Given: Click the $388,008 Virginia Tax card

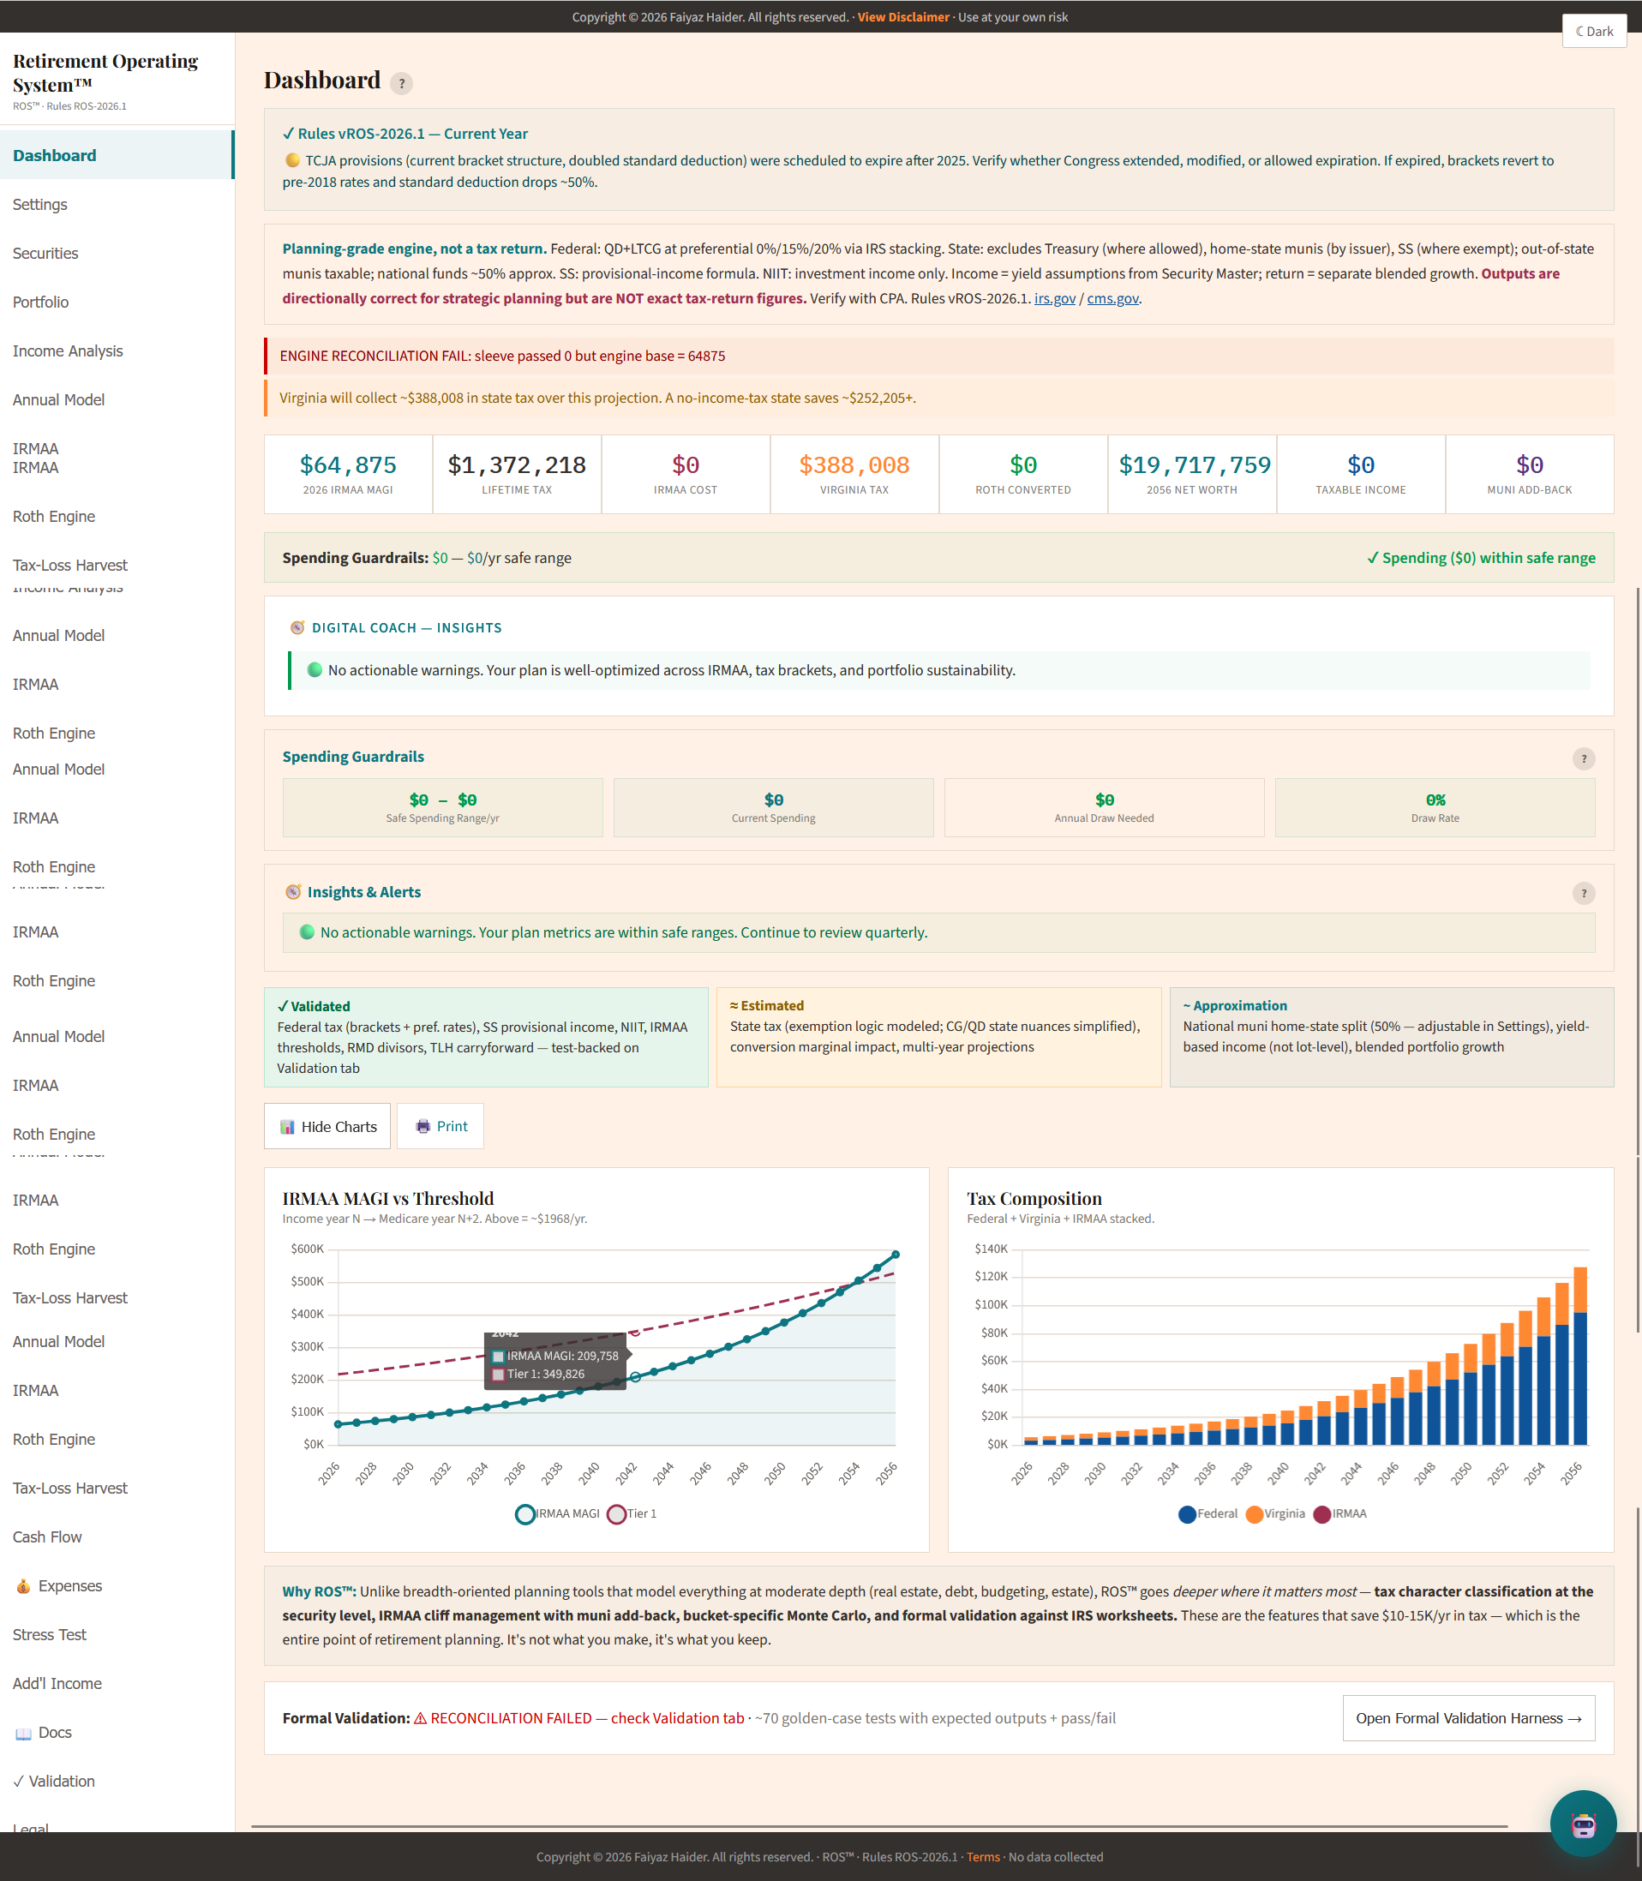Looking at the screenshot, I should pyautogui.click(x=854, y=474).
